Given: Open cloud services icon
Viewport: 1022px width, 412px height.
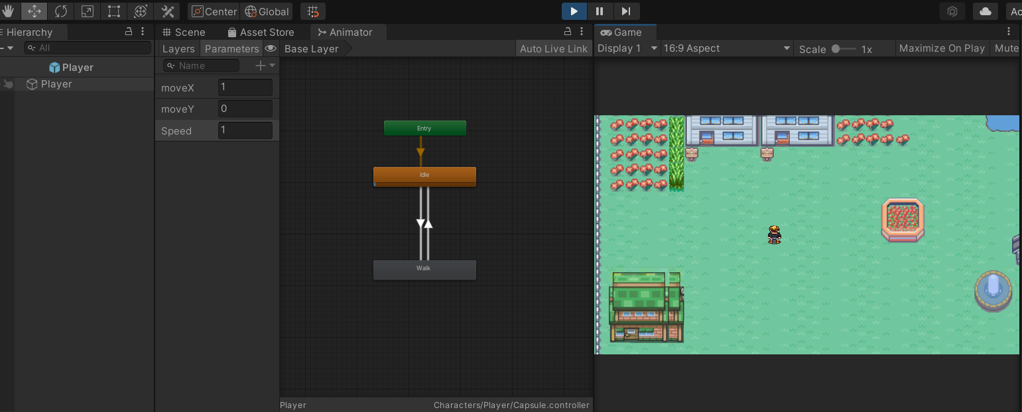Looking at the screenshot, I should coord(986,11).
